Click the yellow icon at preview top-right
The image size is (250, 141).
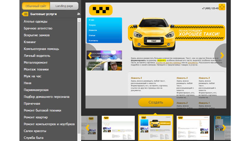point(222,7)
